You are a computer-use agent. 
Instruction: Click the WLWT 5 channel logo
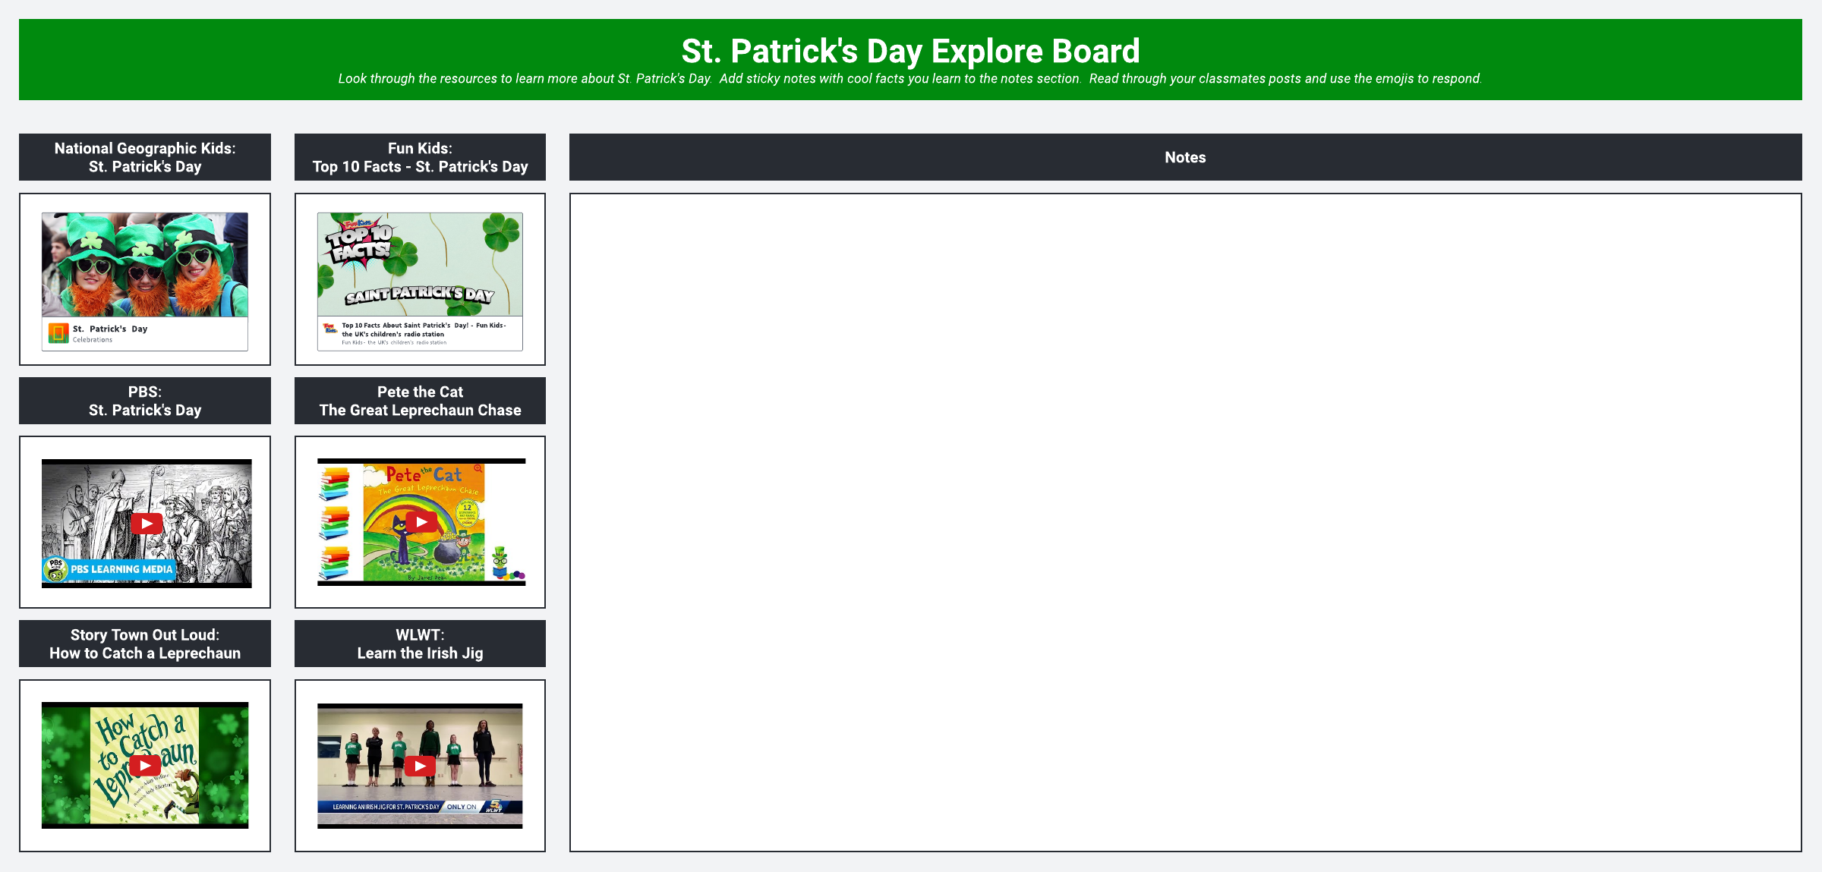pos(494,807)
